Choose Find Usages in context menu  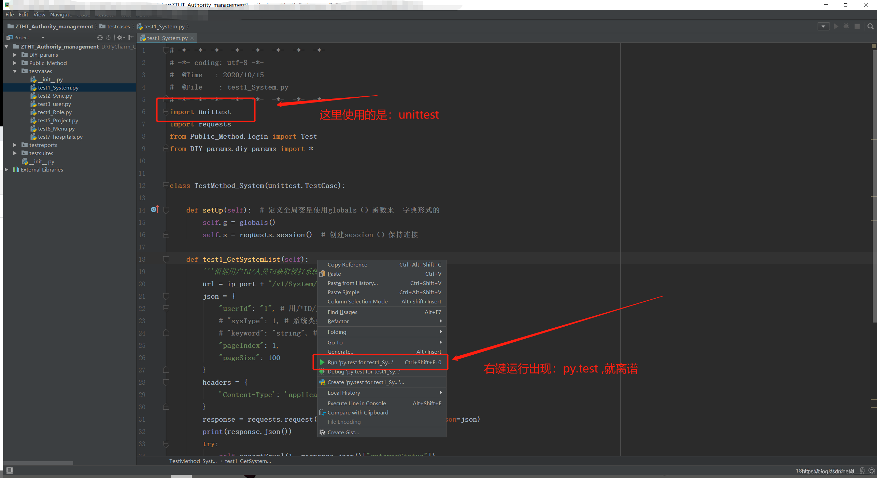click(382, 312)
